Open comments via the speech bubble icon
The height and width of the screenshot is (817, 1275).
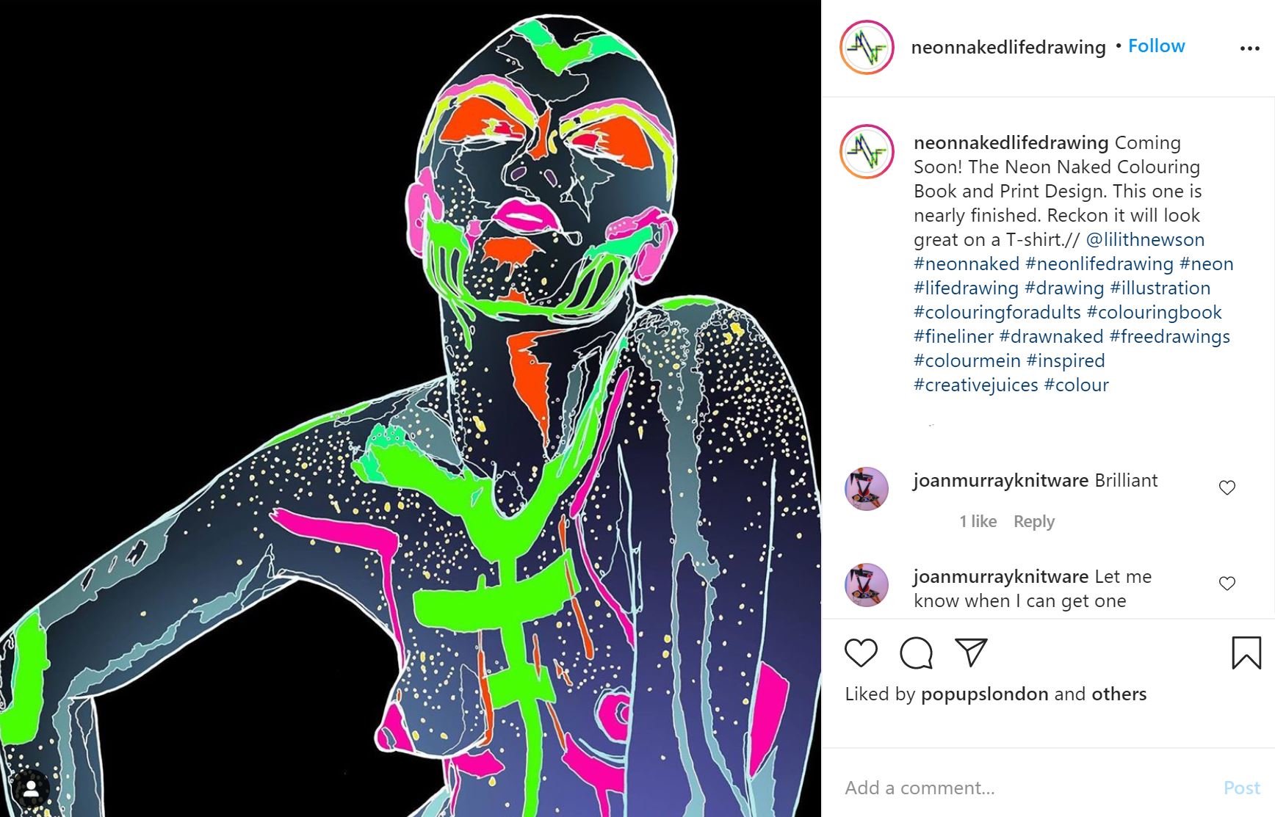(x=916, y=653)
